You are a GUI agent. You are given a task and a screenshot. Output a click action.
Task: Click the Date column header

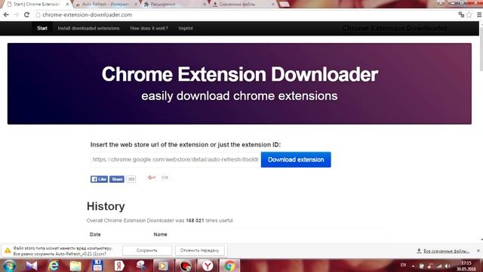95,234
